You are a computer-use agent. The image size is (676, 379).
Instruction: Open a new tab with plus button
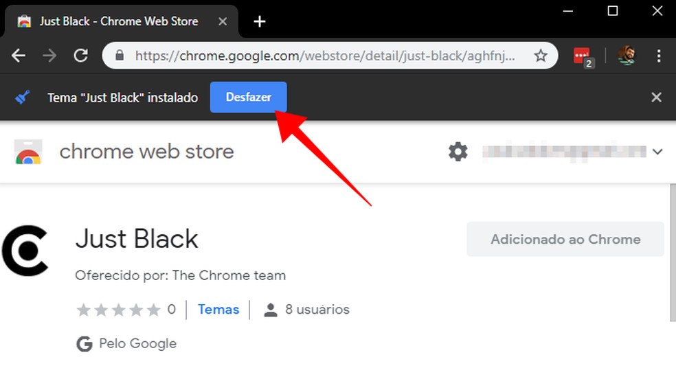coord(259,21)
